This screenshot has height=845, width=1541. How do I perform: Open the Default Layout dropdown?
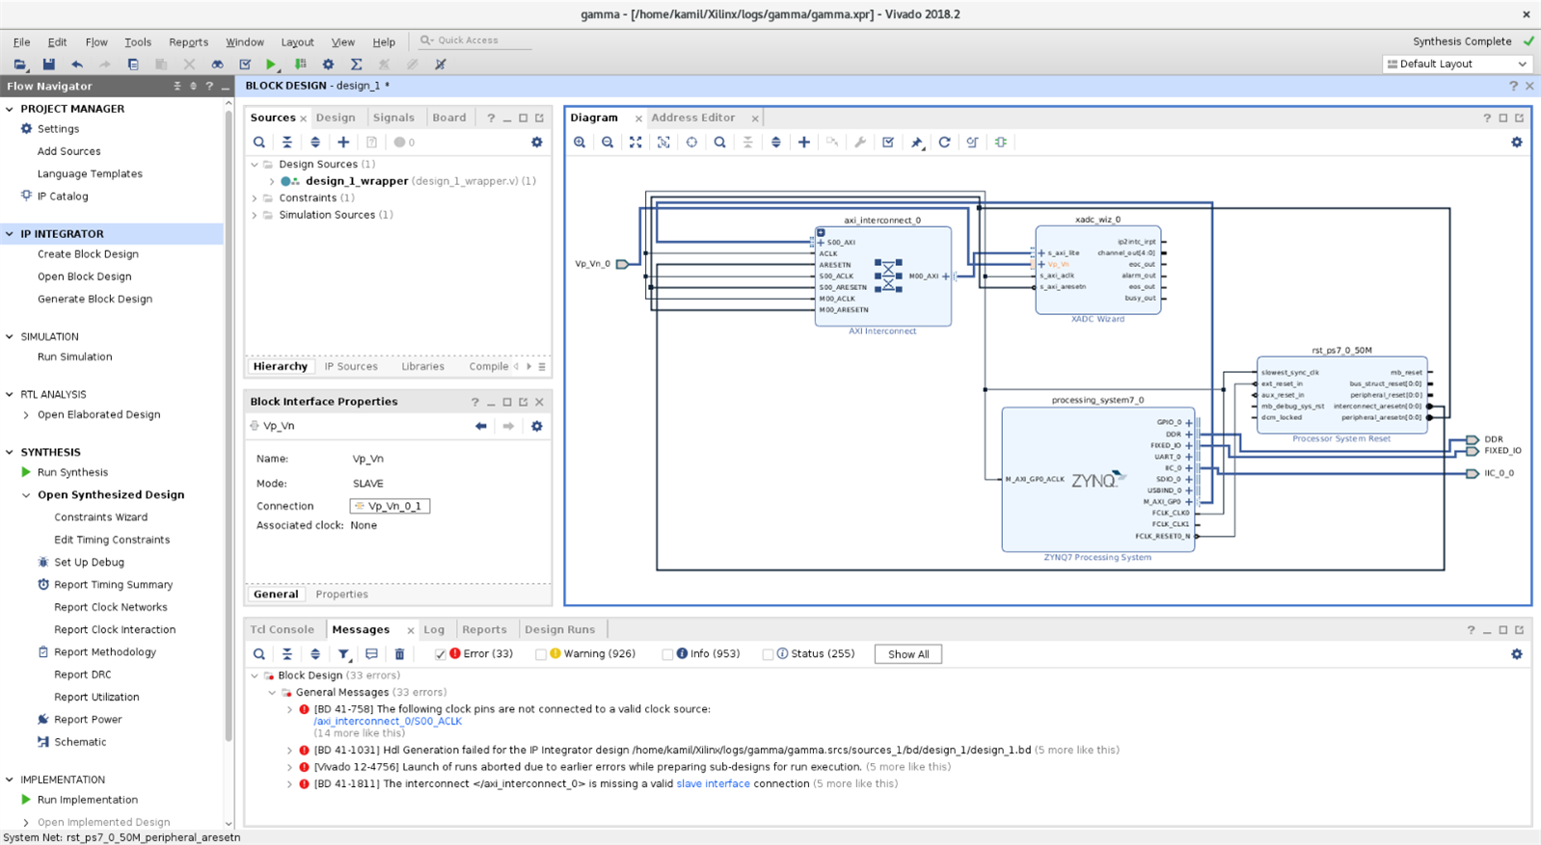click(x=1456, y=65)
